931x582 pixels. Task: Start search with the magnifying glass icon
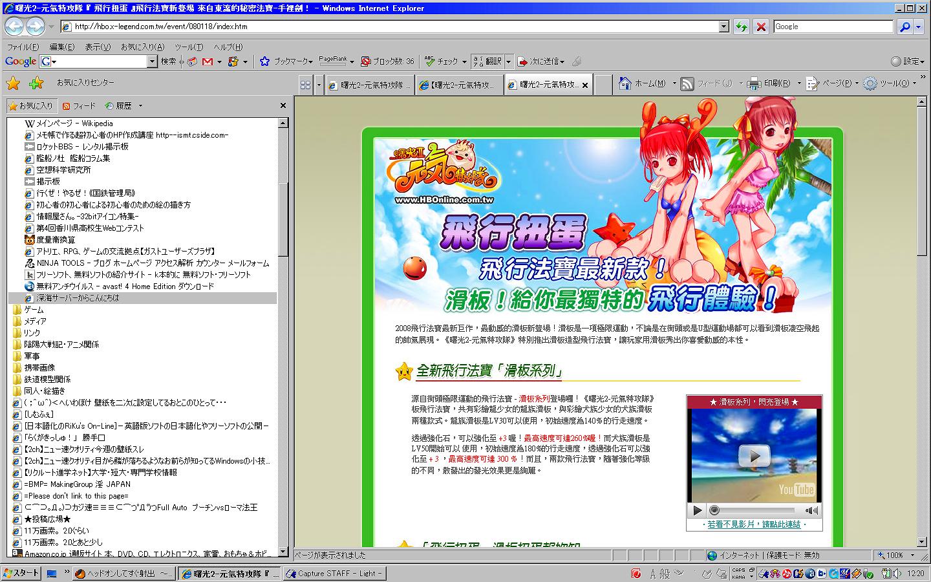(904, 27)
